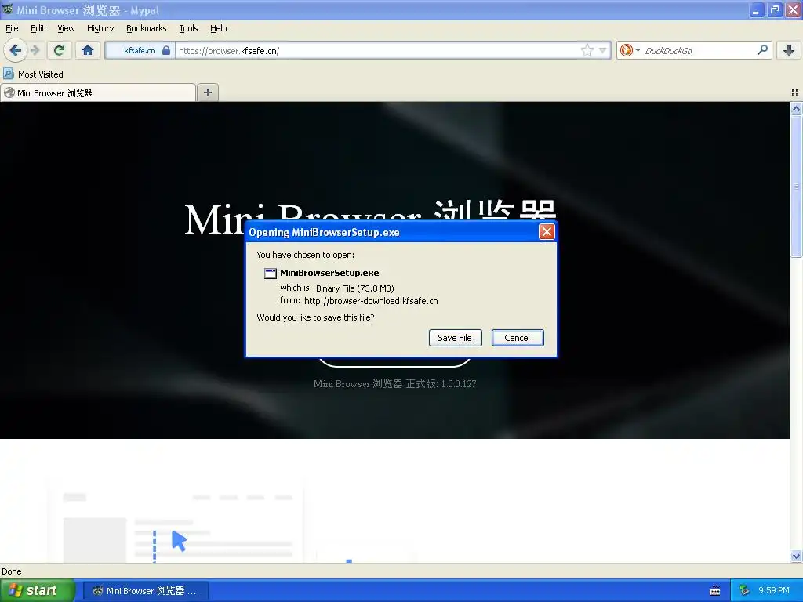The width and height of the screenshot is (803, 602).
Task: Click the search magnifier icon
Action: click(x=762, y=50)
